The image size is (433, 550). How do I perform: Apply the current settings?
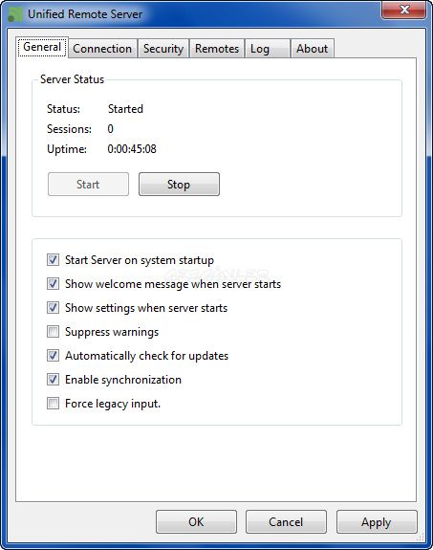pyautogui.click(x=377, y=522)
